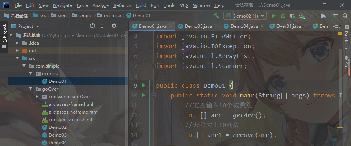Open the Refactor menu
This screenshot has height=146, width=351.
(122, 5)
